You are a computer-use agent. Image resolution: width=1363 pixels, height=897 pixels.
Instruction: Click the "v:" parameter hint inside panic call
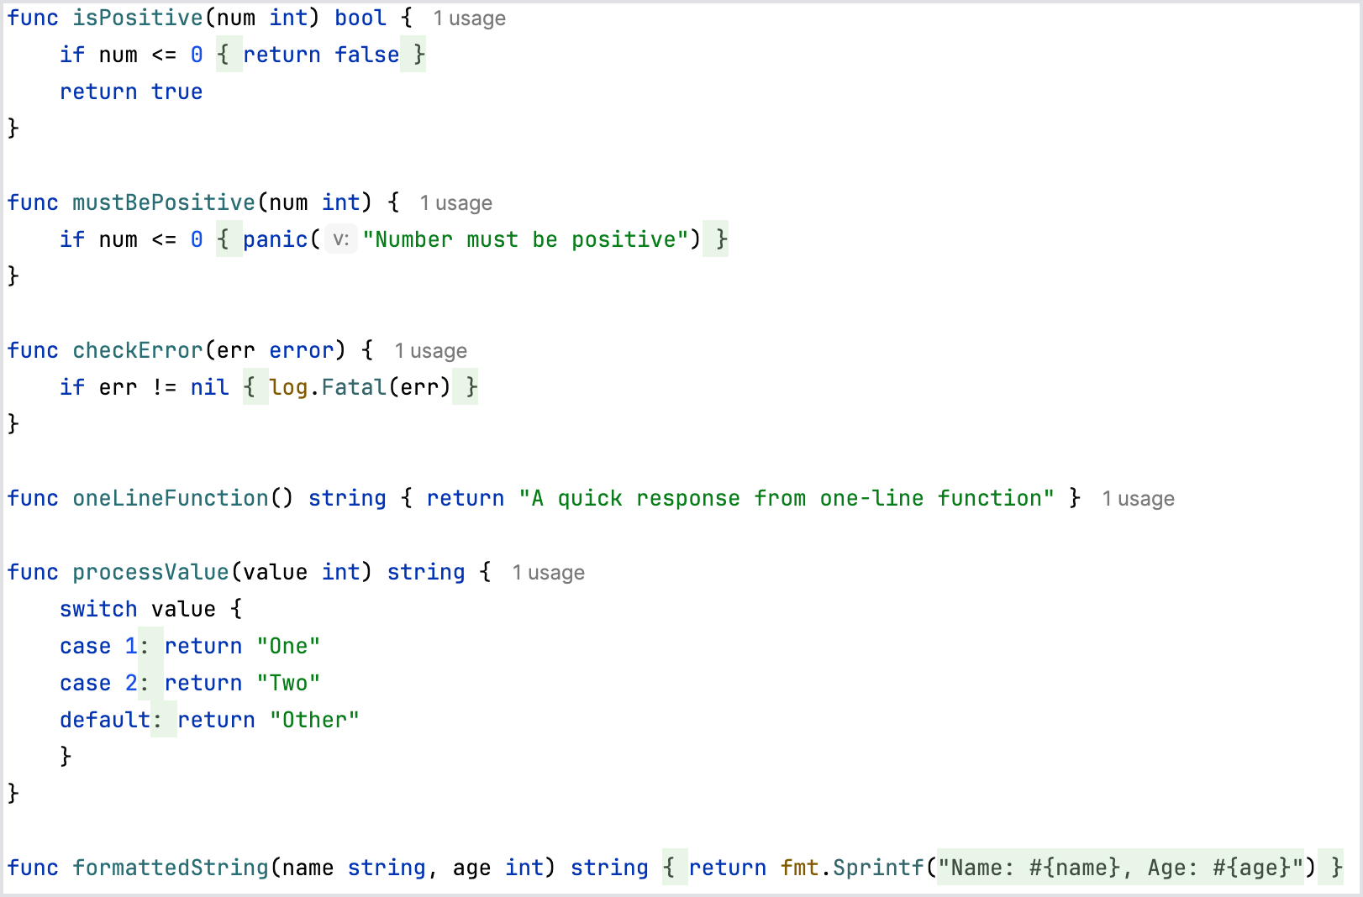[339, 240]
